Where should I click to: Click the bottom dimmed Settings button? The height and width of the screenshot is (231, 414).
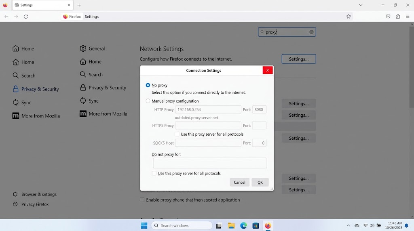pos(299,189)
